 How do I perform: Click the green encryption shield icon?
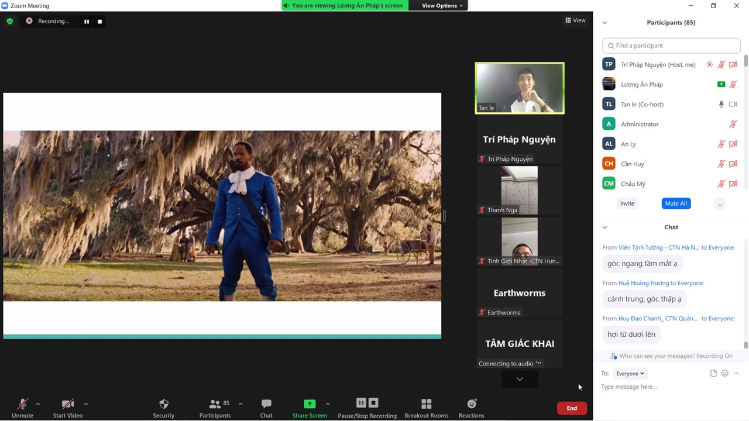10,21
